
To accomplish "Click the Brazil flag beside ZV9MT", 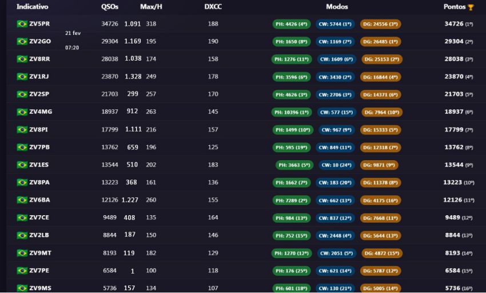I will point(22,253).
